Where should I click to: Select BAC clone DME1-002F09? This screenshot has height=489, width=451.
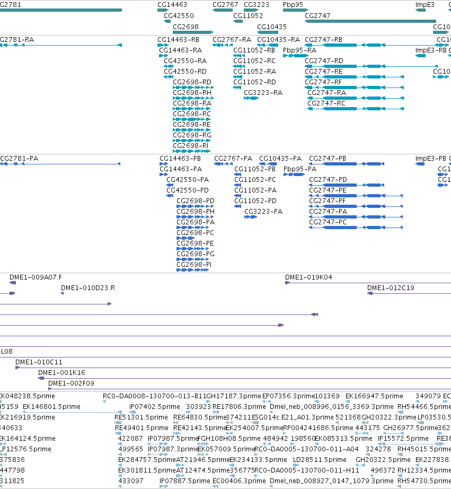pyautogui.click(x=71, y=383)
